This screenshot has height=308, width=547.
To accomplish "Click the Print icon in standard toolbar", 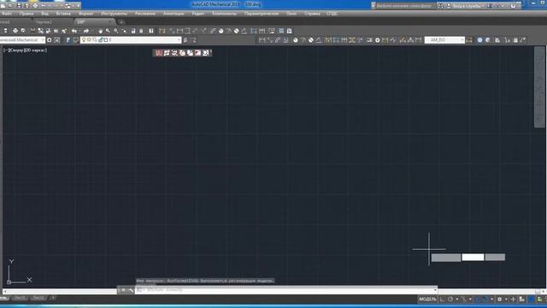I will [15, 31].
